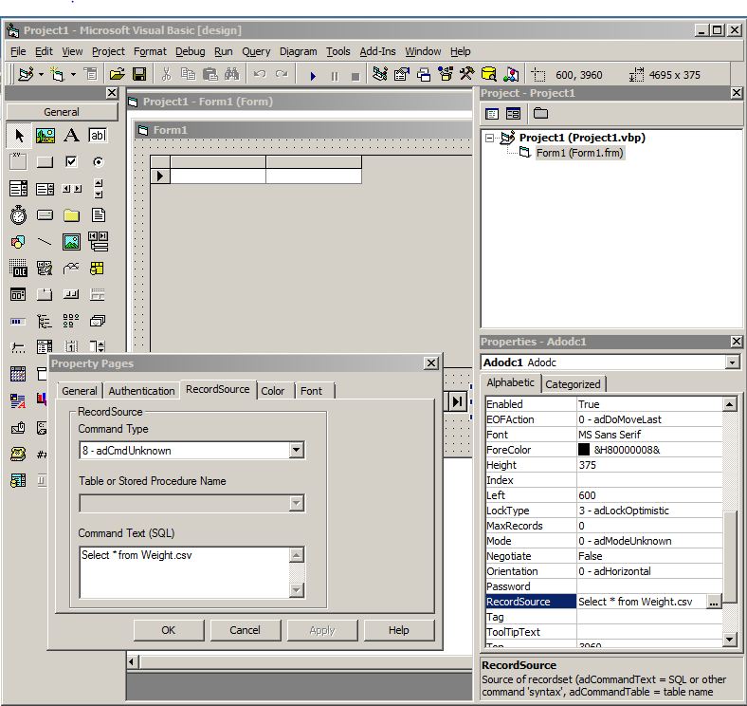Click the properties list scroll-down arrow
This screenshot has width=747, height=706.
[x=729, y=640]
